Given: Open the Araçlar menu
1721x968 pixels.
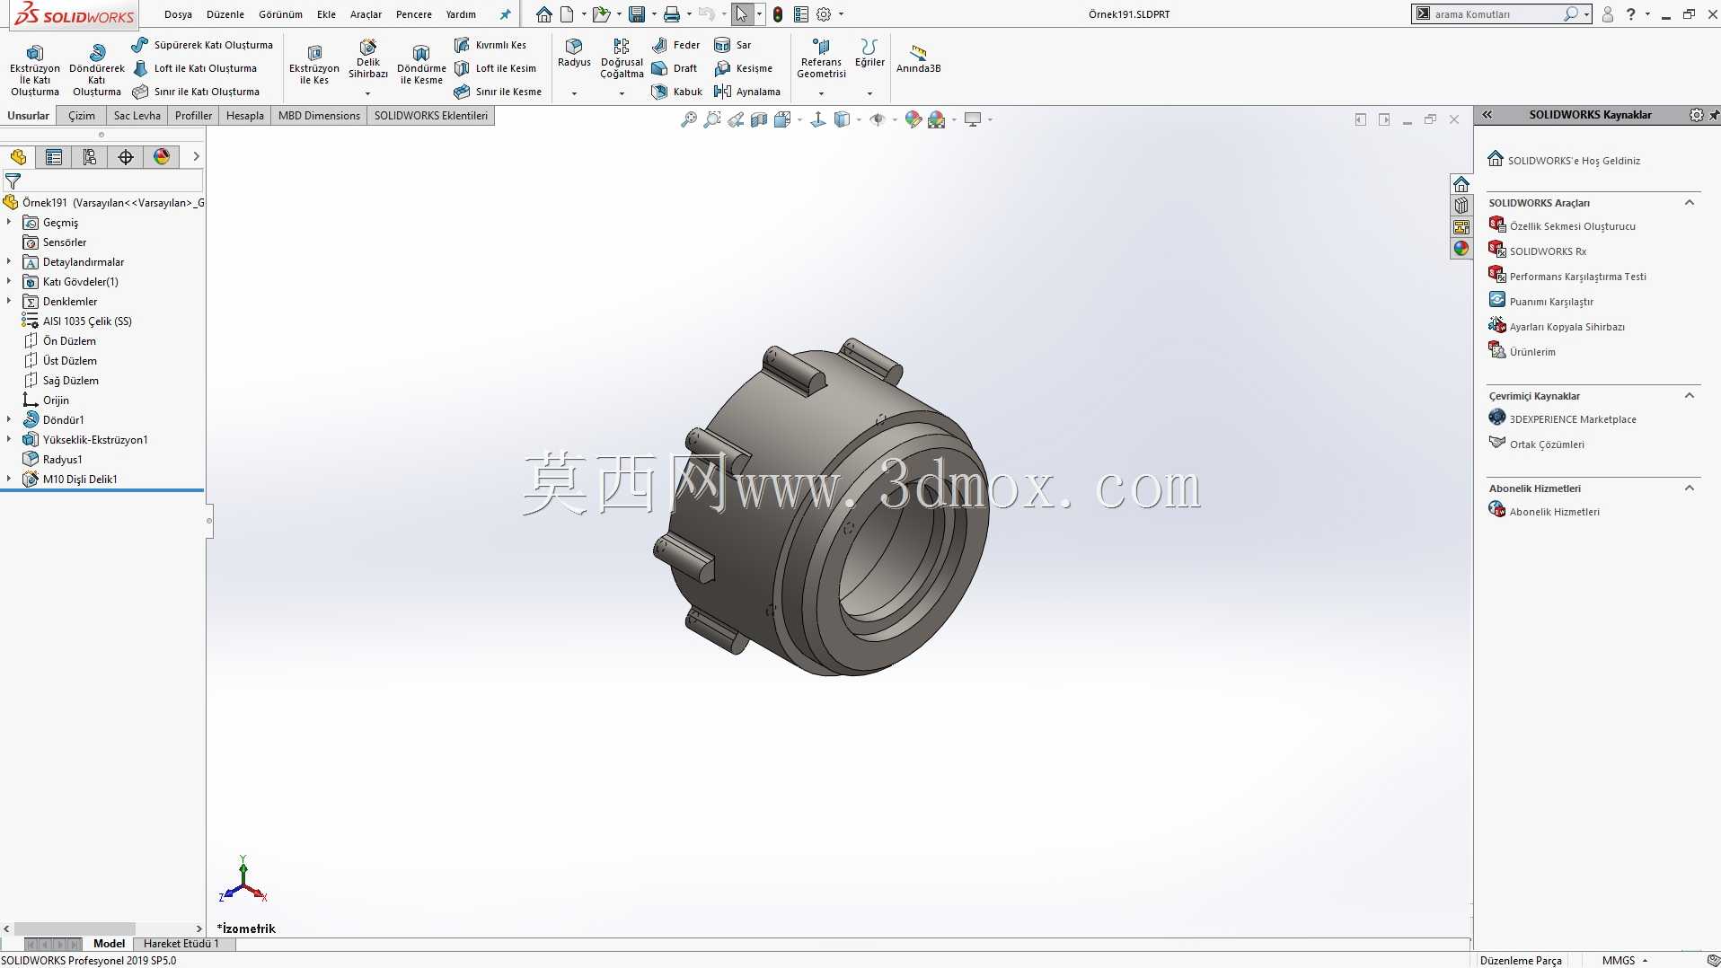Looking at the screenshot, I should pos(366,14).
